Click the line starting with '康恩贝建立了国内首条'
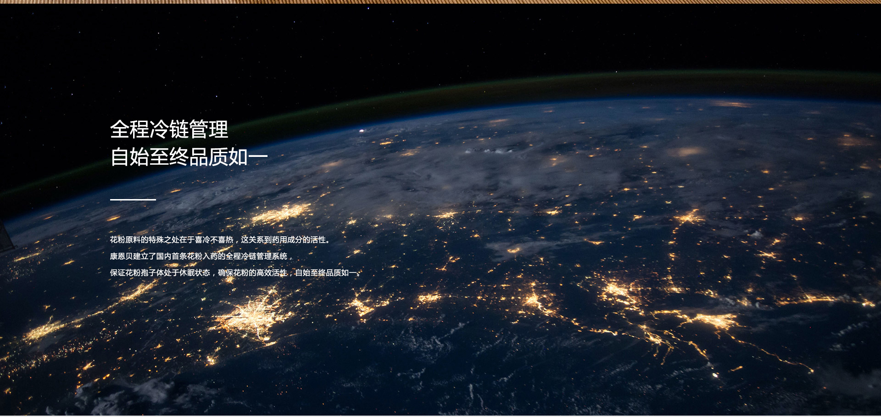The height and width of the screenshot is (417, 881). (x=201, y=256)
